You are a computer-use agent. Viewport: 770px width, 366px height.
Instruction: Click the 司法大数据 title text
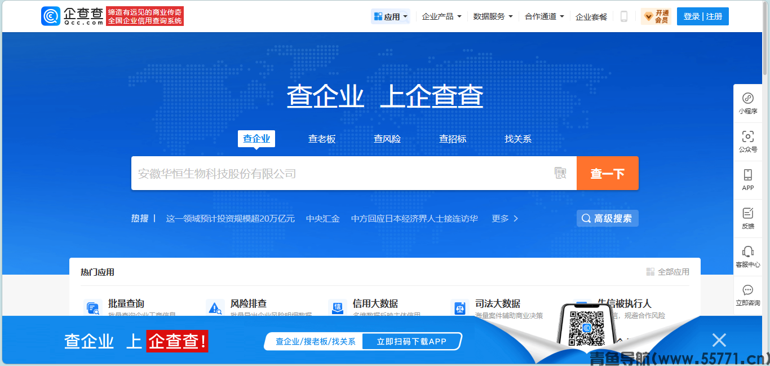click(498, 303)
